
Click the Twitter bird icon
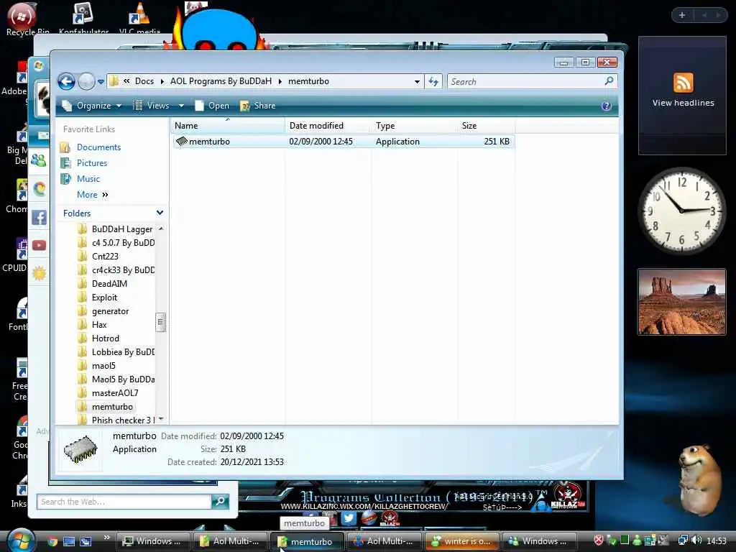(x=349, y=517)
